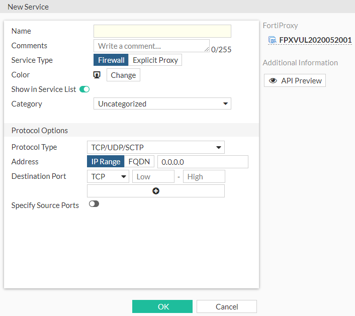The width and height of the screenshot is (355, 316).
Task: Click into the Comments text area
Action: (x=151, y=46)
